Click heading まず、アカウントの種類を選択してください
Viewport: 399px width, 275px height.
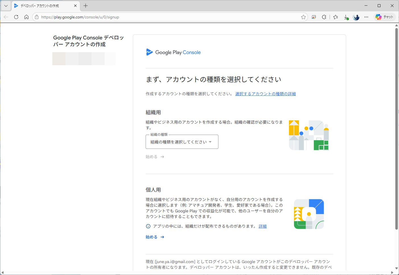(214, 79)
